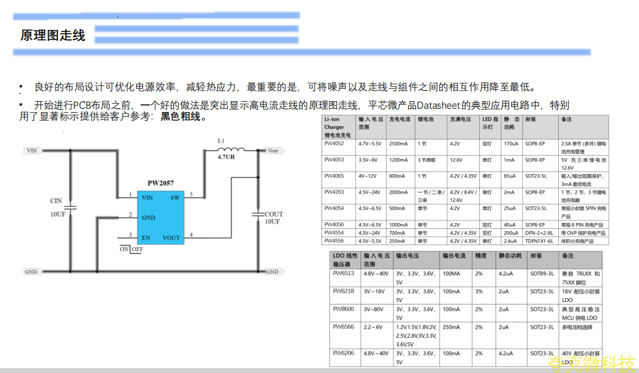The height and width of the screenshot is (373, 639).
Task: Select the right GND terminal marker
Action: point(271,271)
